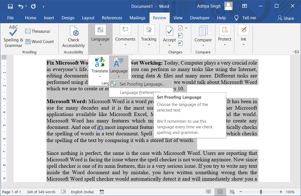Run the Check Accessibility tool
This screenshot has width=301, height=196.
[x=73, y=37]
